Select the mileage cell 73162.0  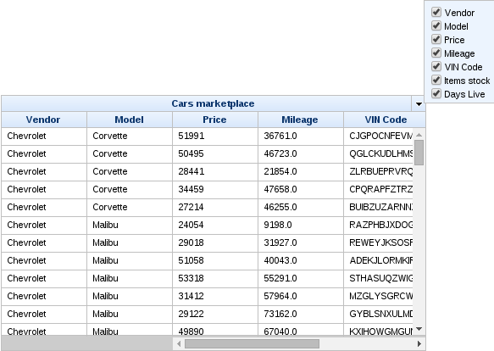click(301, 315)
